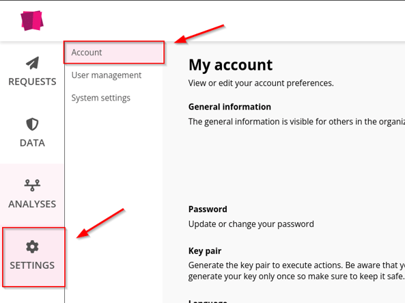Viewport: 405px width, 303px height.
Task: Open the Key pair section heading
Action: click(x=205, y=251)
